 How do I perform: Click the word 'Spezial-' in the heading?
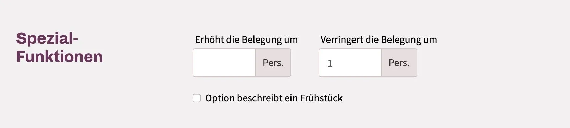(47, 38)
